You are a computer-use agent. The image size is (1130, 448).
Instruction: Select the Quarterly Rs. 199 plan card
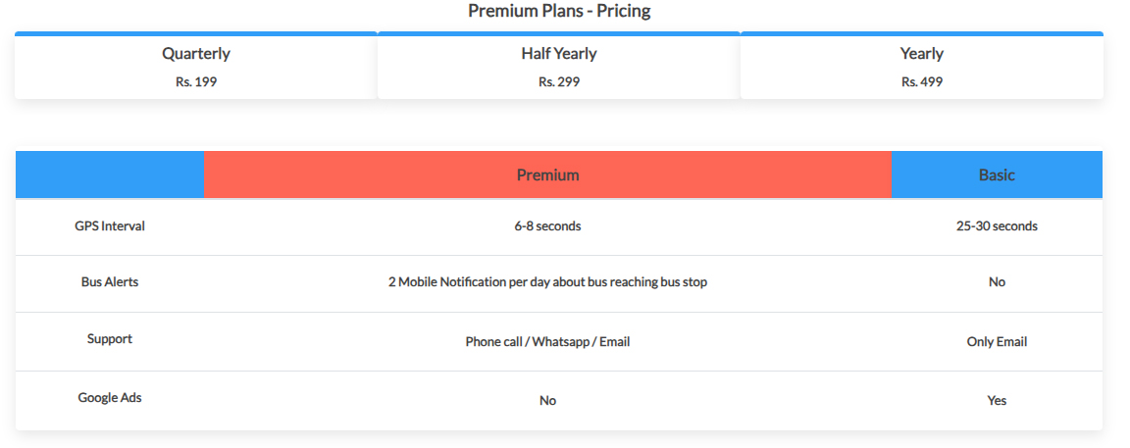(x=196, y=66)
